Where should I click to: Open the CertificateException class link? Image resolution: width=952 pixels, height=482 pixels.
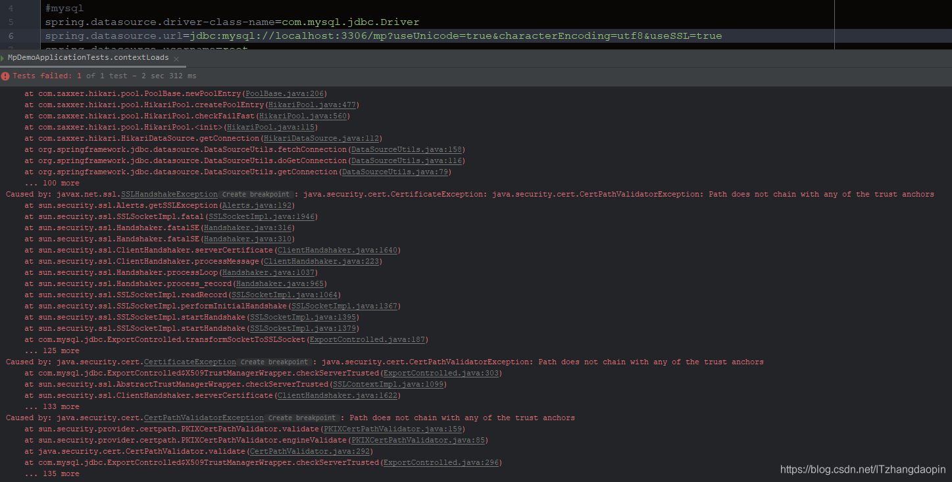(x=189, y=362)
